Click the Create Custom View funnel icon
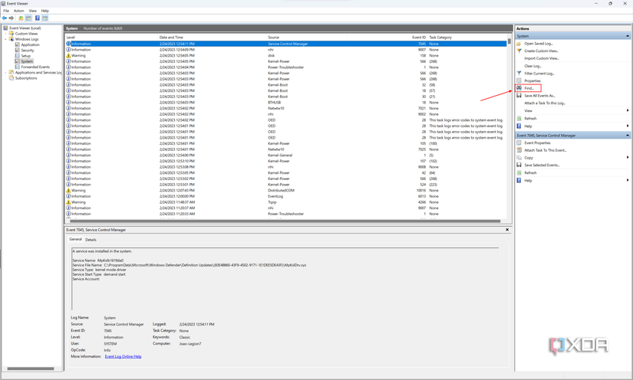633x380 pixels. coord(519,51)
